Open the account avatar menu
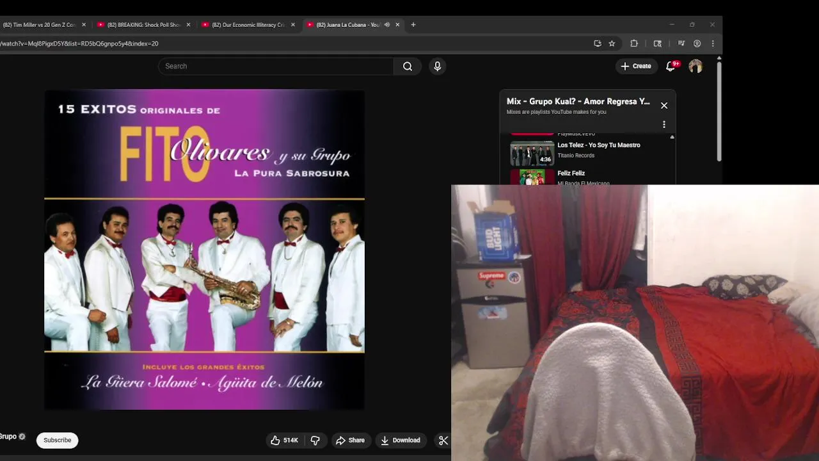The width and height of the screenshot is (819, 461). point(696,66)
